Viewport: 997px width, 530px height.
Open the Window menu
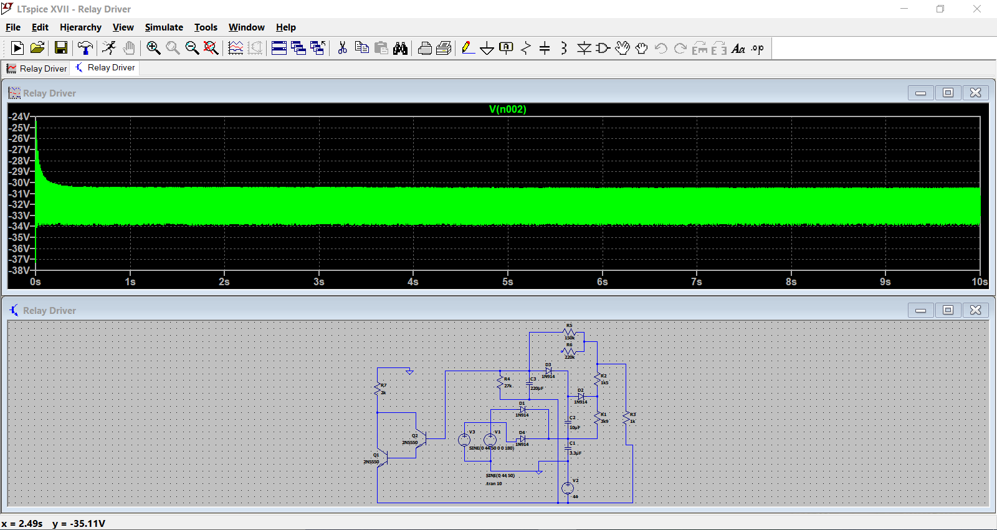[x=246, y=27]
